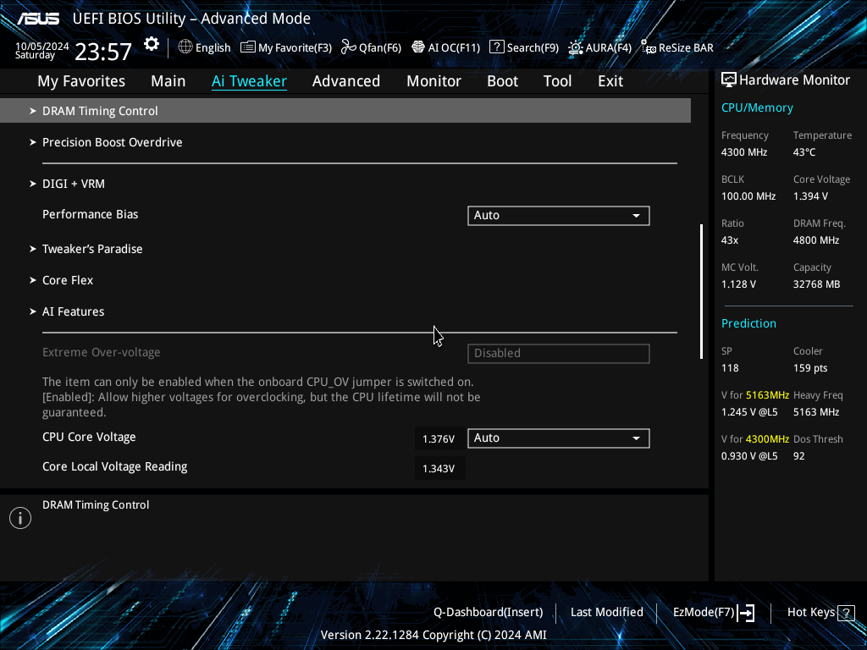867x650 pixels.
Task: Click the 159 pts cooler value
Action: point(810,368)
